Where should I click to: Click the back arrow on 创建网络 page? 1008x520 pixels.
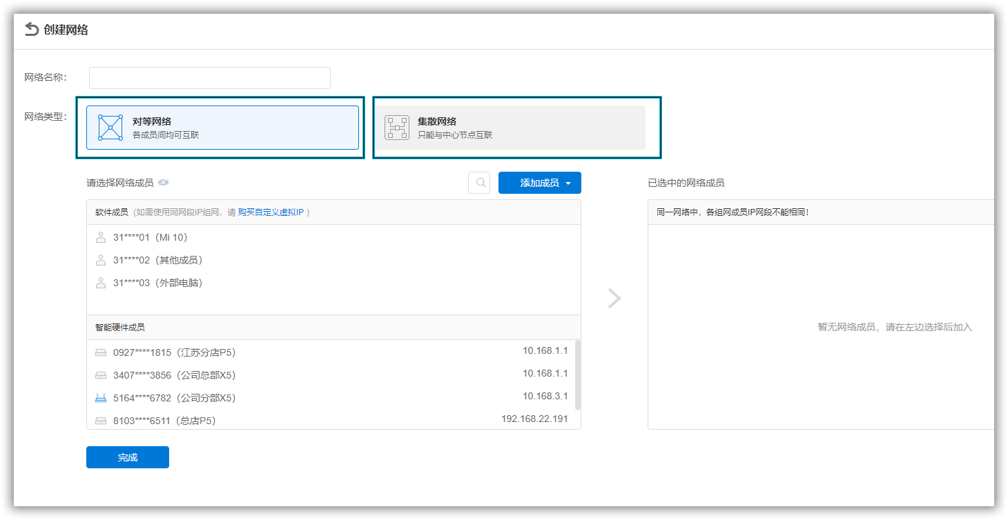29,29
